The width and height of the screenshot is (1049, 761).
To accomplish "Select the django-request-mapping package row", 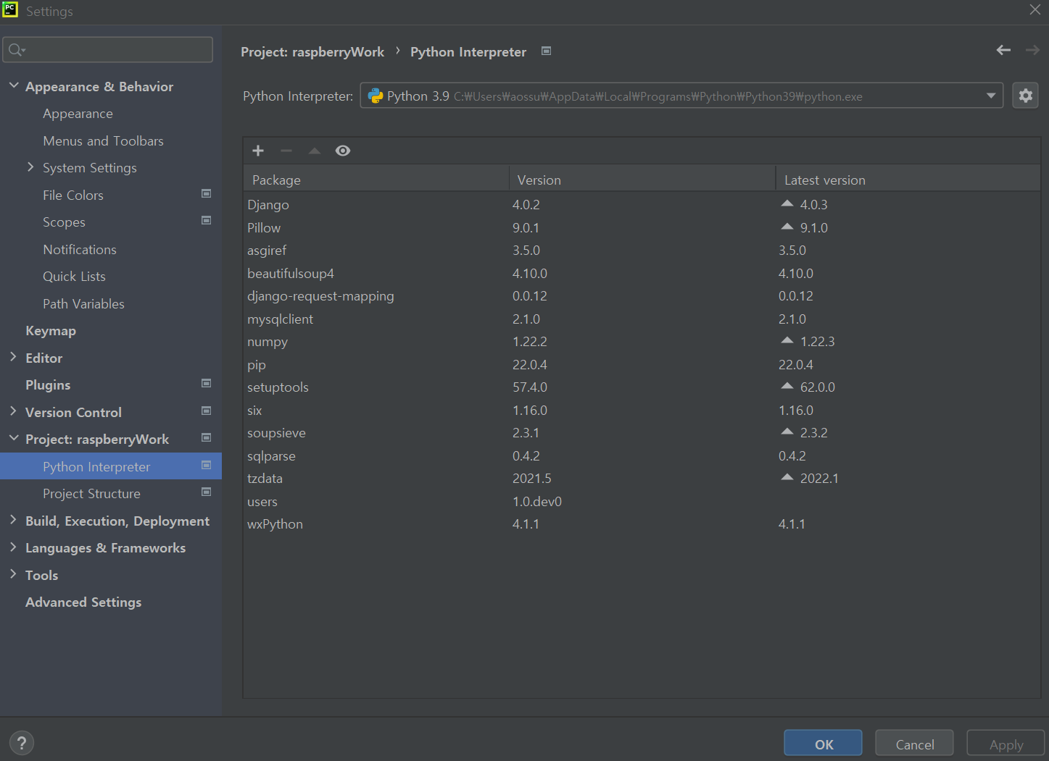I will tap(642, 296).
